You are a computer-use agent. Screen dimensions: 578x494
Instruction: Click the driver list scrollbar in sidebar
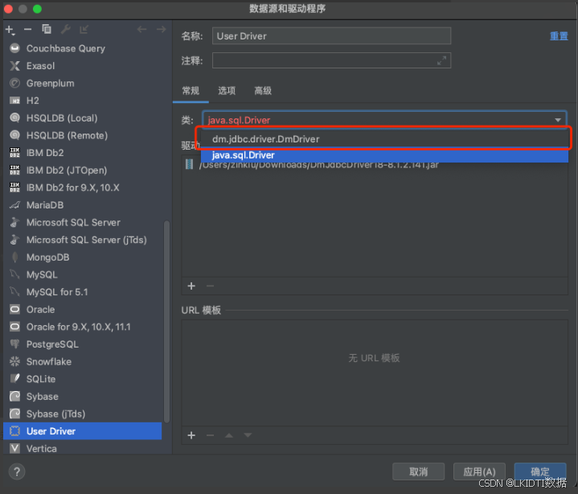click(x=166, y=321)
